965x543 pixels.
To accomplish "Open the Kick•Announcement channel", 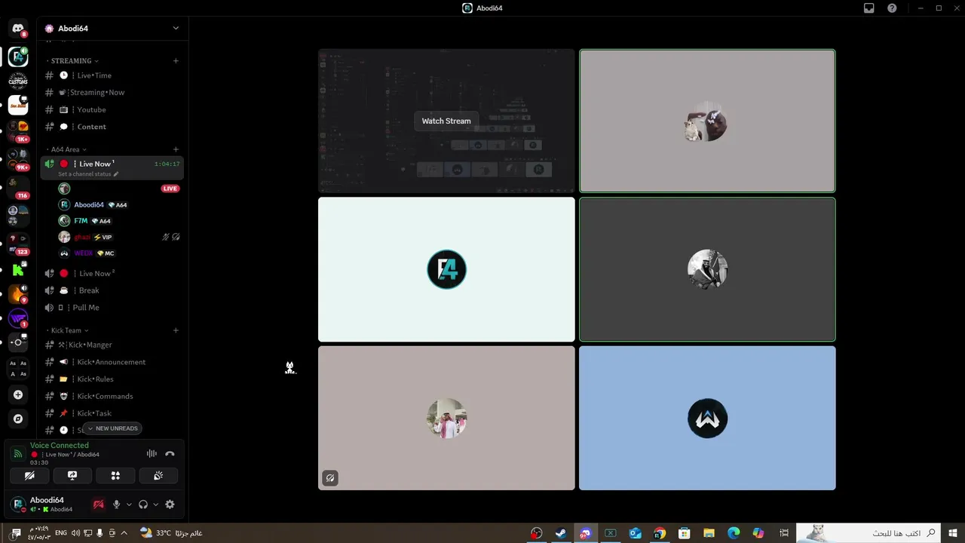I will pyautogui.click(x=112, y=362).
